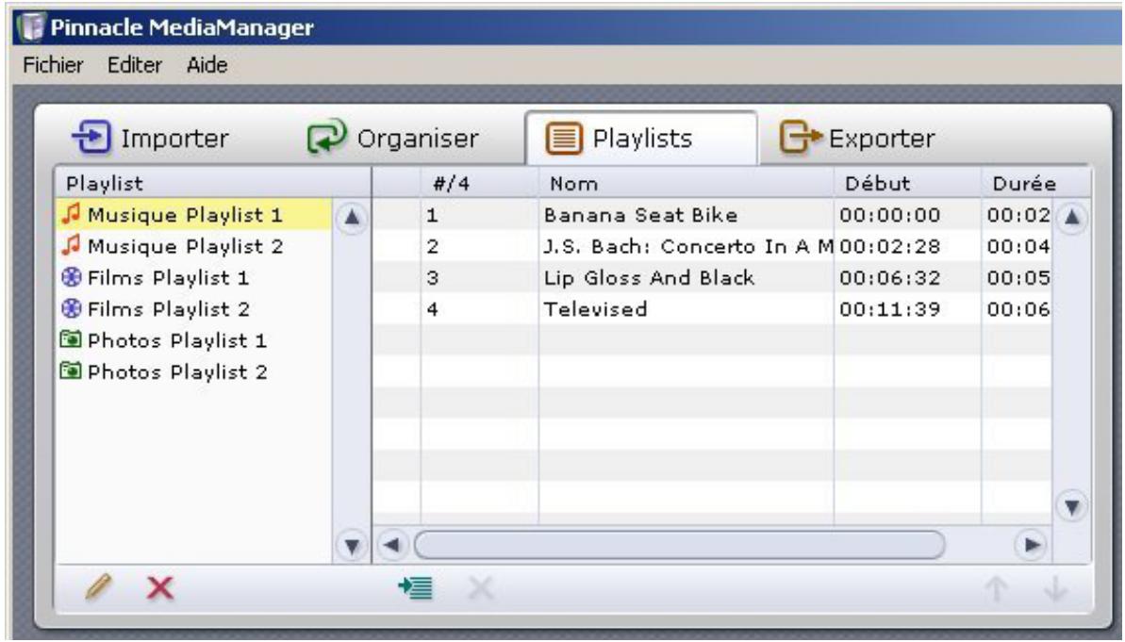Image resolution: width=1125 pixels, height=642 pixels.
Task: Click the track table scroll up arrow
Action: coord(1072,217)
